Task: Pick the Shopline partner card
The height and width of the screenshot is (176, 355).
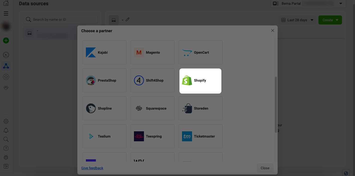Action: pos(104,108)
